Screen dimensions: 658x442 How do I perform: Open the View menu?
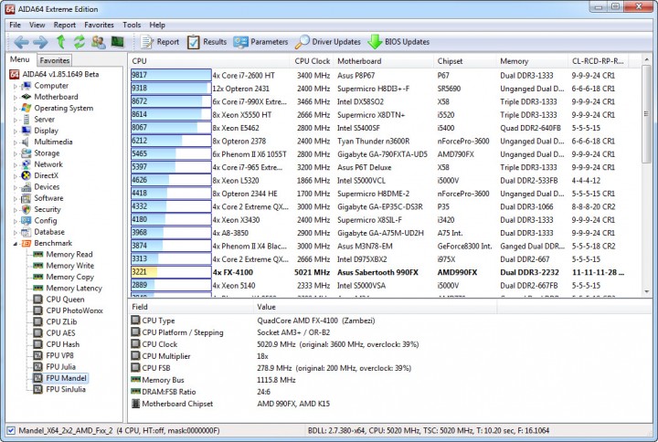37,25
